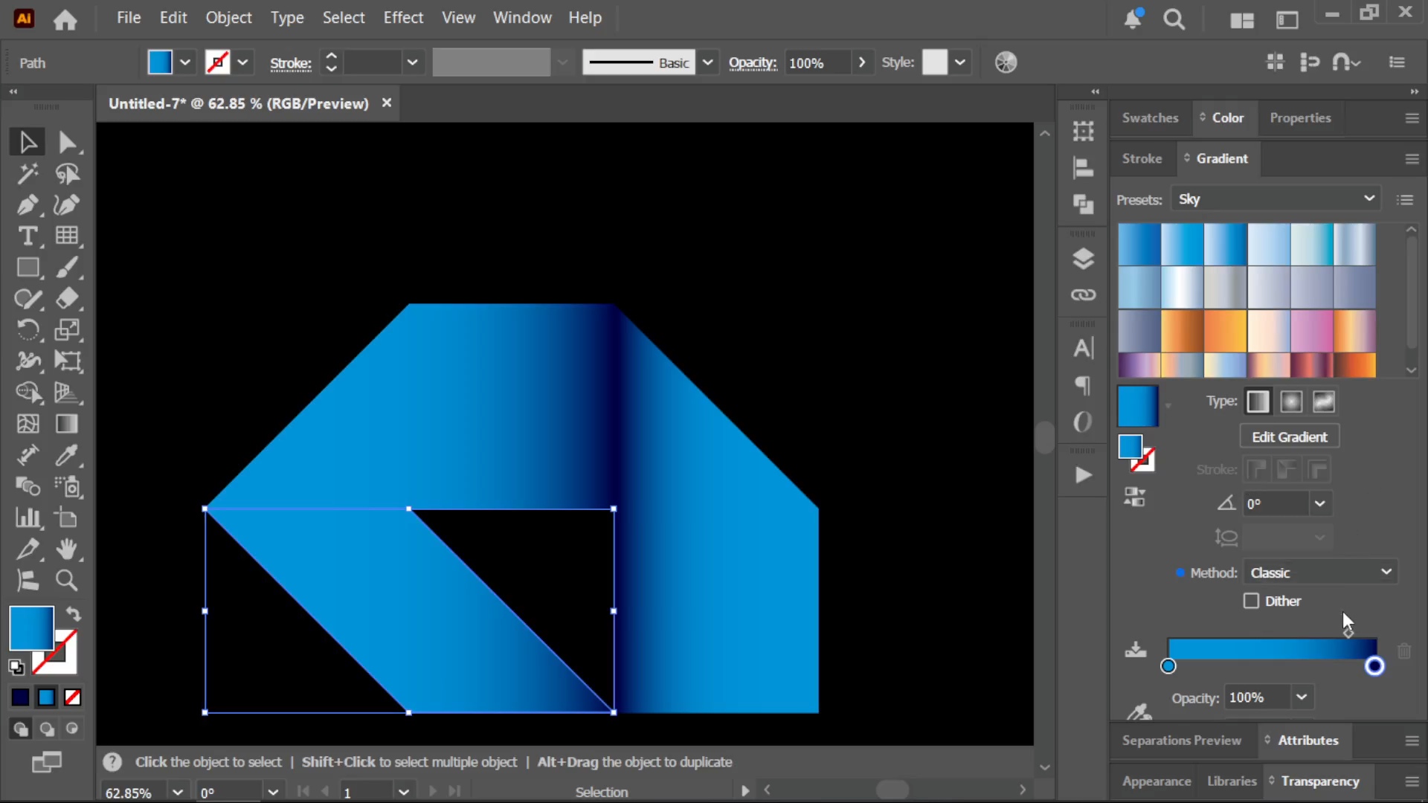Set paint mode to None
The image size is (1428, 803).
[72, 697]
